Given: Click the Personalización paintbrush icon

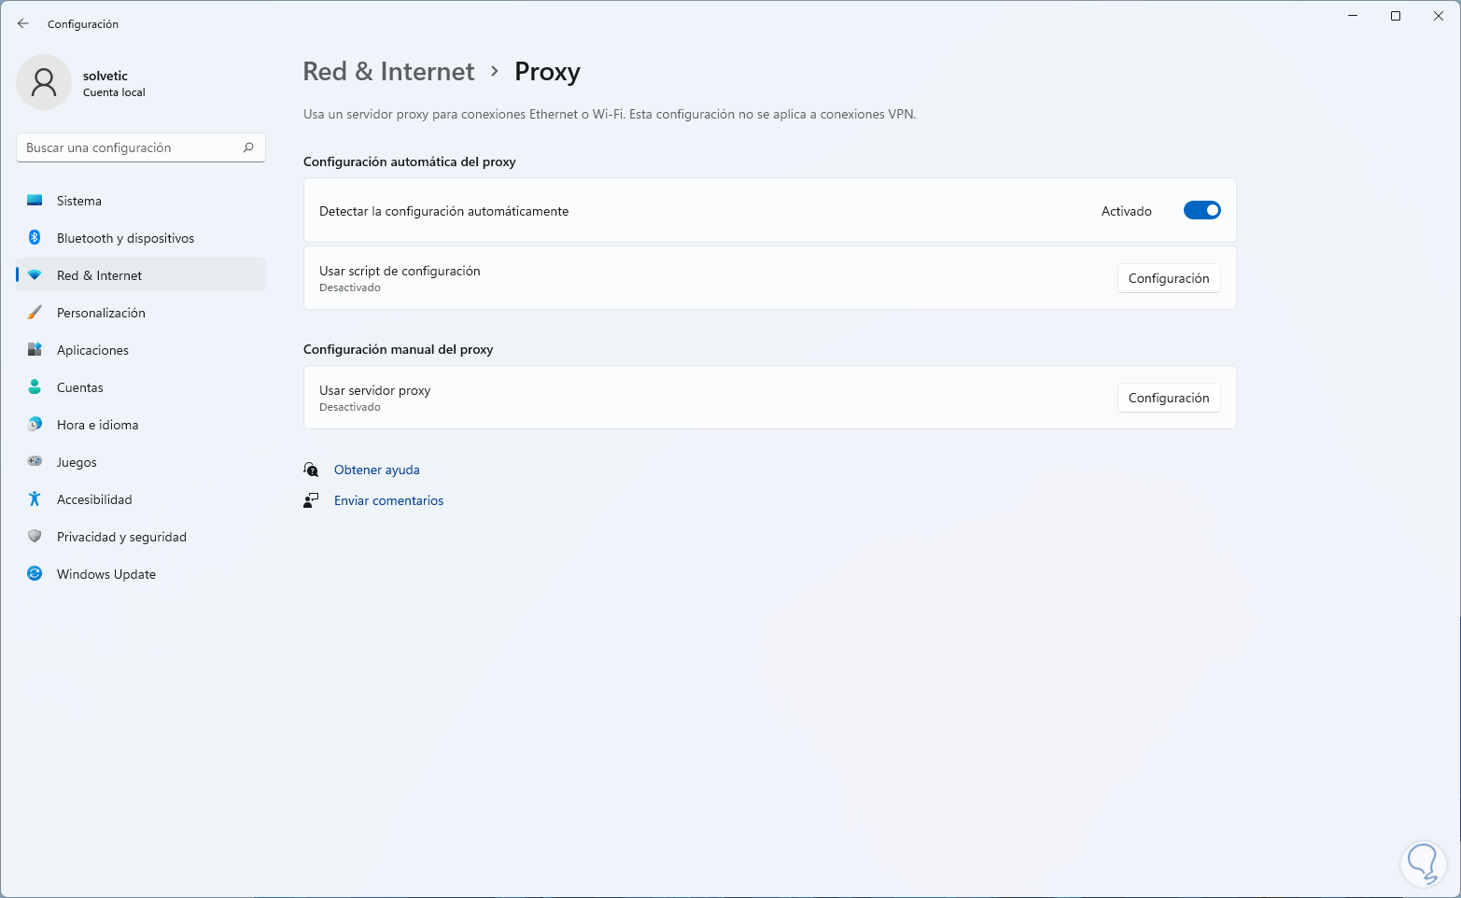Looking at the screenshot, I should tap(35, 313).
